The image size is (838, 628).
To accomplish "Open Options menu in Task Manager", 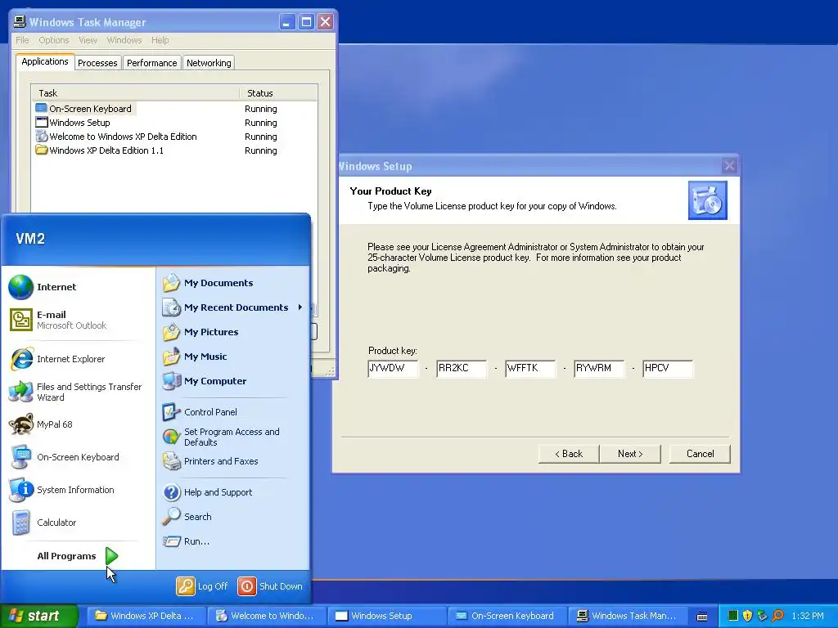I will (54, 40).
